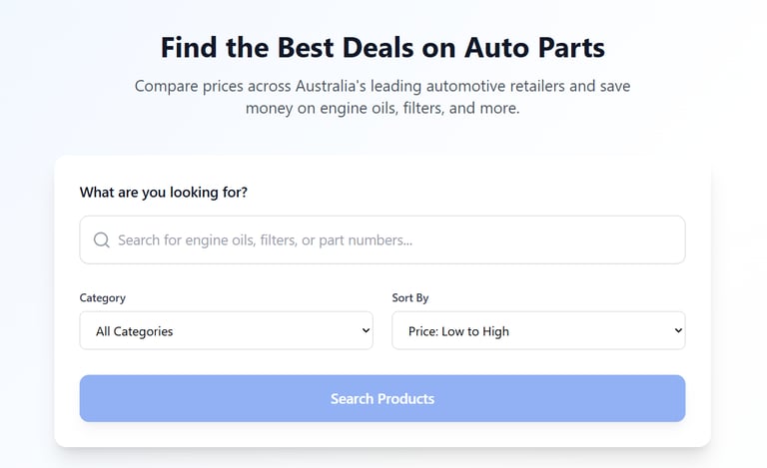Click the "All Categories" selected value text
The width and height of the screenshot is (767, 468).
(x=135, y=331)
